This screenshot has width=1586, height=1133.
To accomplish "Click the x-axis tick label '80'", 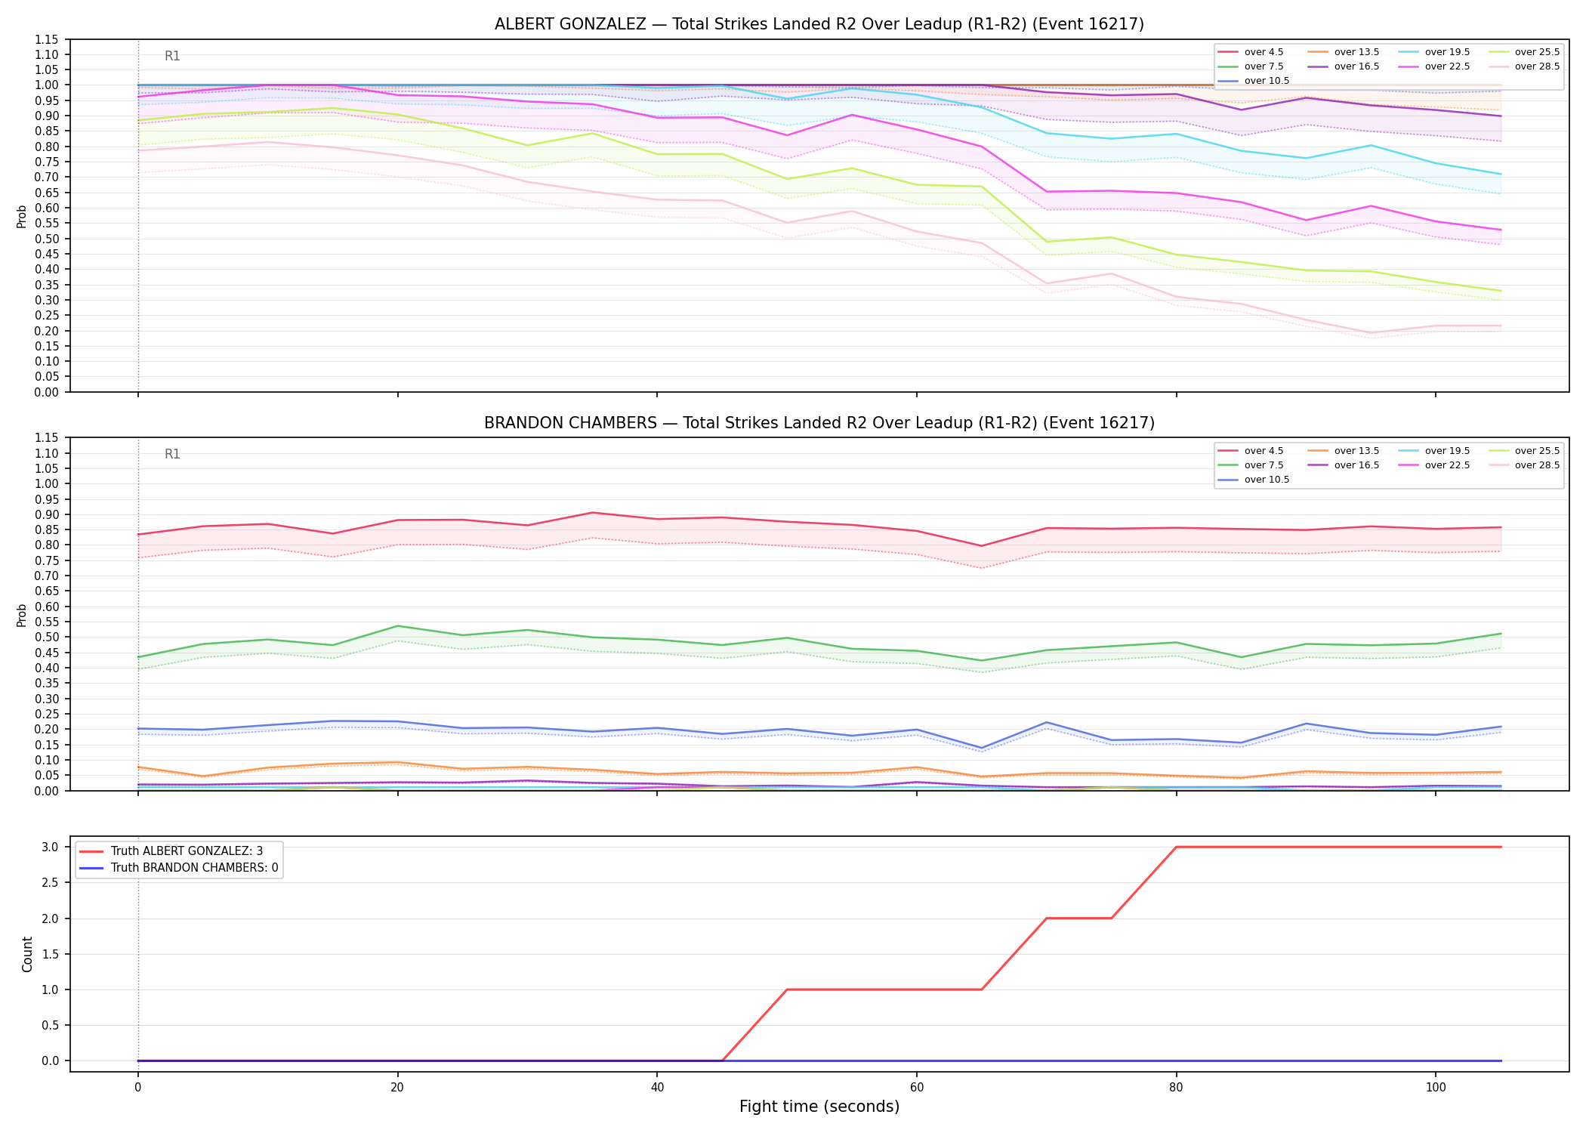I will (x=1176, y=1088).
